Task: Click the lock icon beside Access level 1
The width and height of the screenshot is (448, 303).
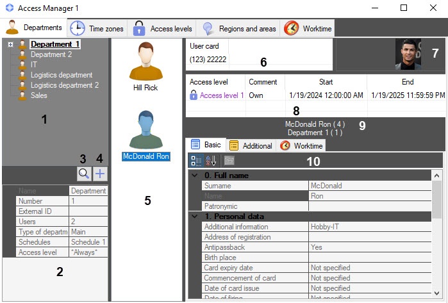Action: point(194,95)
